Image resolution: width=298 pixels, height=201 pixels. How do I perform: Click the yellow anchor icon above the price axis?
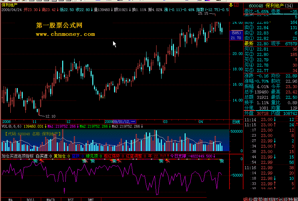[231, 5]
